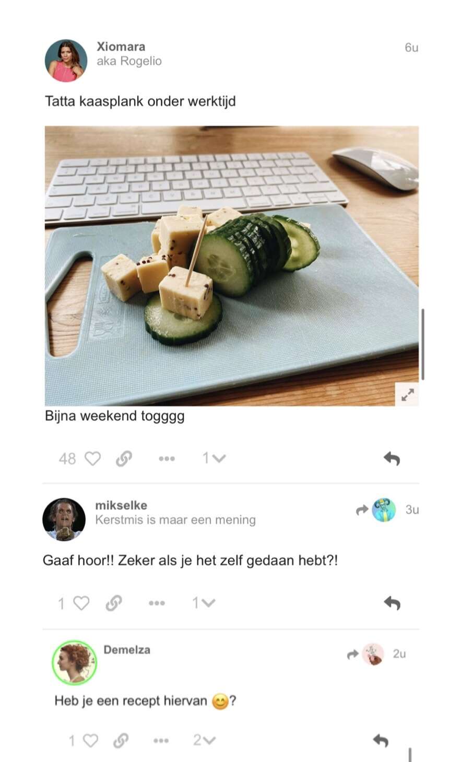Reply to Demelza's comment

click(381, 740)
